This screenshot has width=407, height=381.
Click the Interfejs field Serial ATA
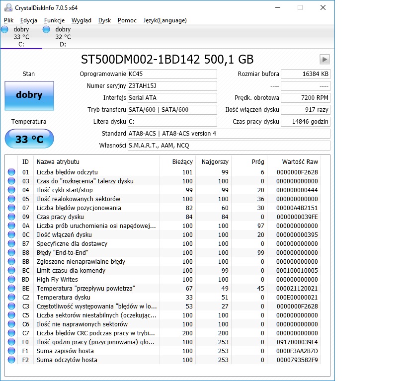(x=172, y=98)
